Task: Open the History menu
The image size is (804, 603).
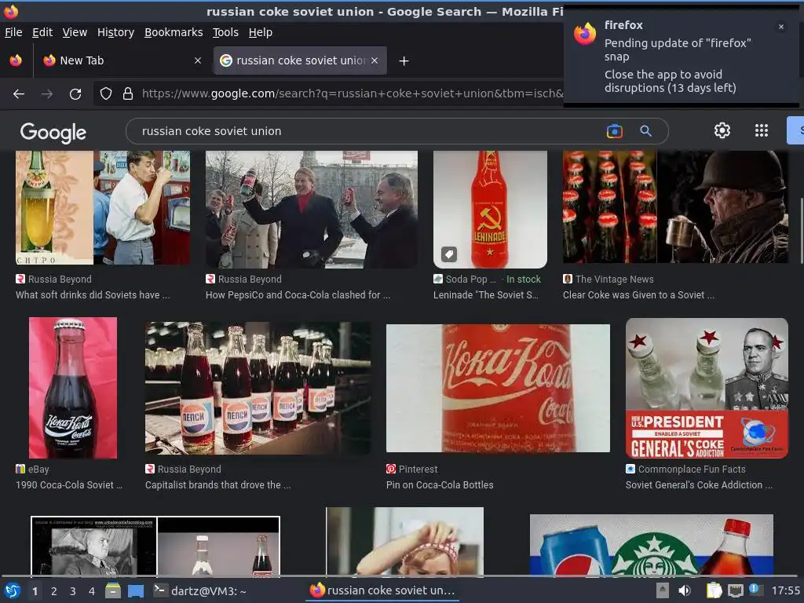Action: pyautogui.click(x=115, y=32)
